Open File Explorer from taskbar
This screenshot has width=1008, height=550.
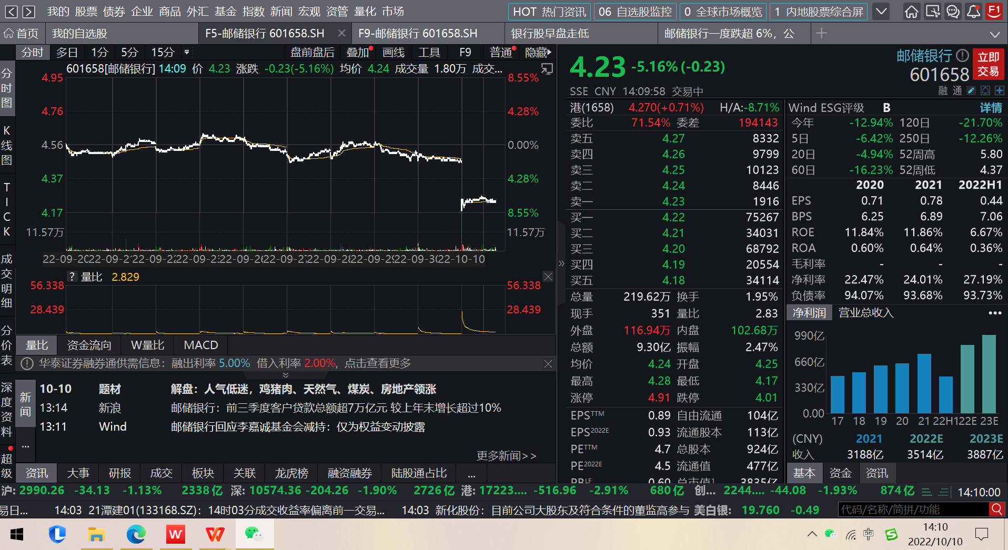click(x=96, y=535)
